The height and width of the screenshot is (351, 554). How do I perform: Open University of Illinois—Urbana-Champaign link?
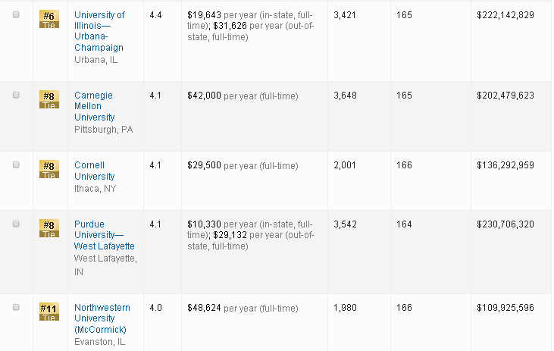[x=99, y=31]
